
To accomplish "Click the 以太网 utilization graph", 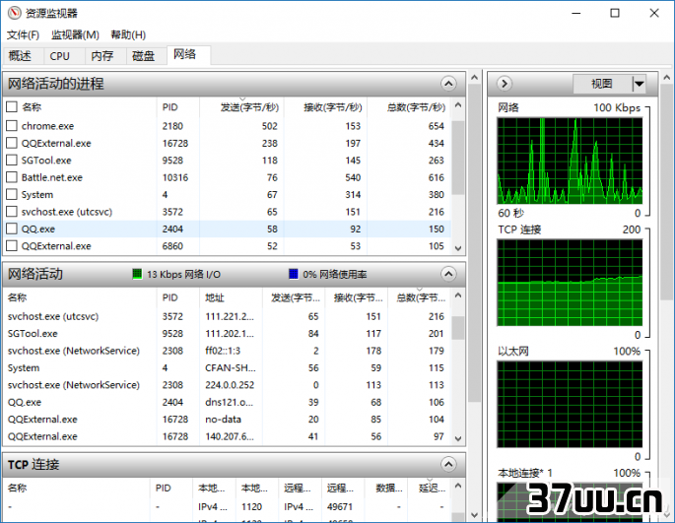I will 570,405.
